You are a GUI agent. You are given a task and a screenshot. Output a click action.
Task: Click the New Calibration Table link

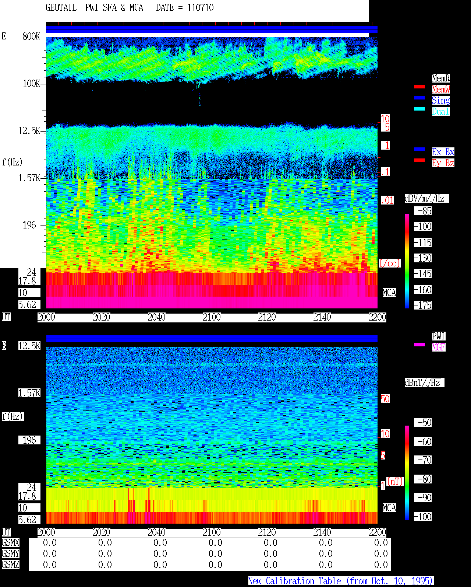(x=341, y=581)
